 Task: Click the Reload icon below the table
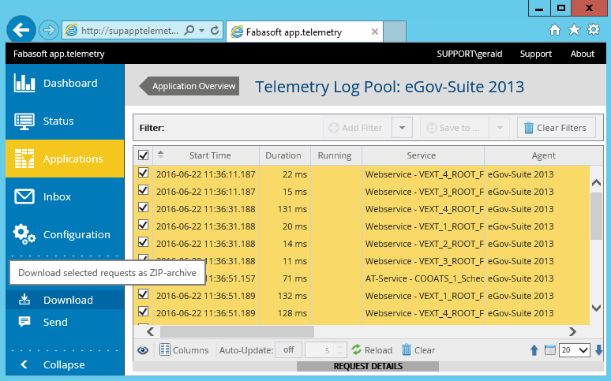tap(357, 350)
